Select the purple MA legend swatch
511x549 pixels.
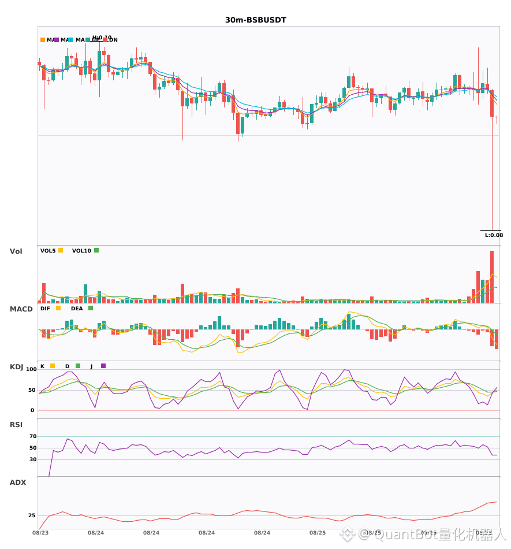click(x=57, y=40)
